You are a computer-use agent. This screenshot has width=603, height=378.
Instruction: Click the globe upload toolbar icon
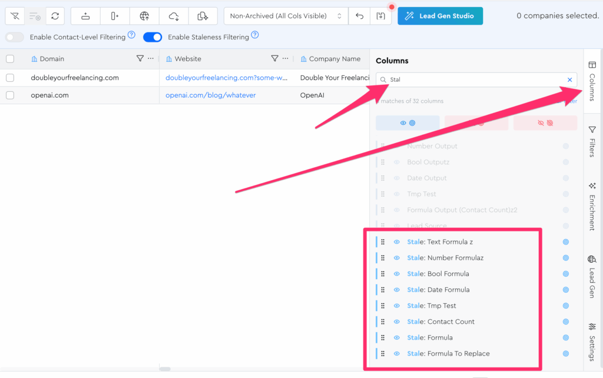(144, 16)
